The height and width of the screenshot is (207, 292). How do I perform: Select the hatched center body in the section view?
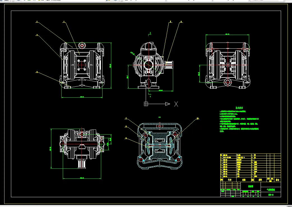point(160,145)
